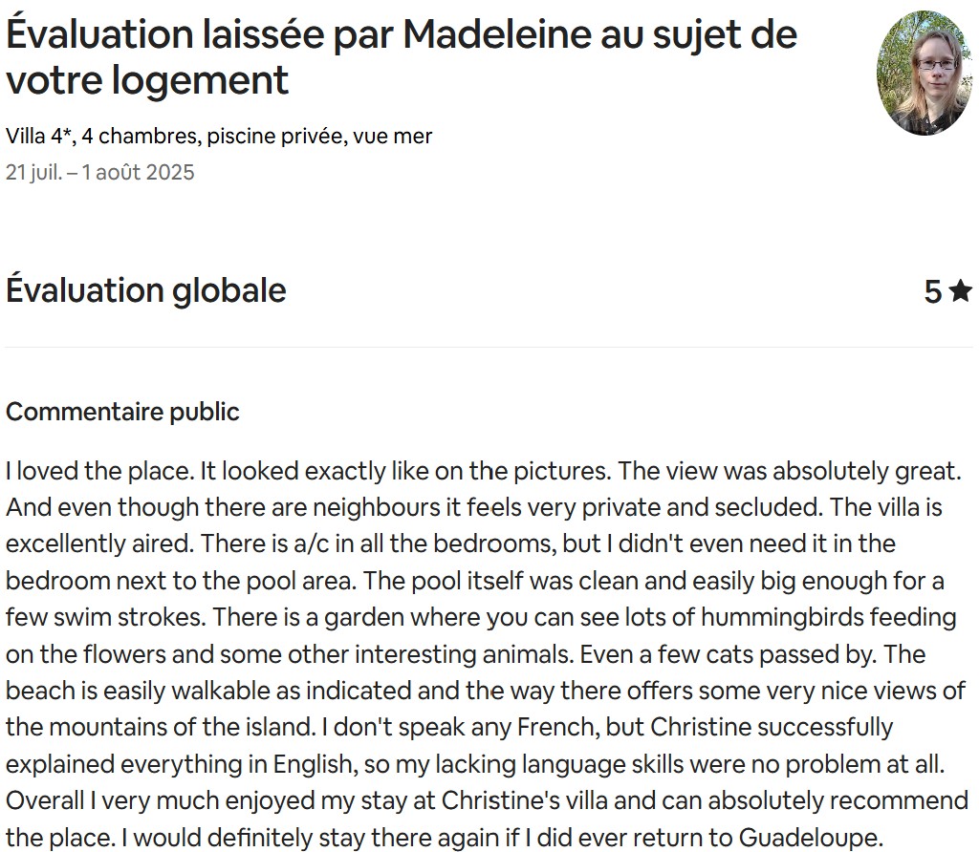Click the divider line under the overall rating
Image resolution: width=979 pixels, height=852 pixels.
[489, 347]
